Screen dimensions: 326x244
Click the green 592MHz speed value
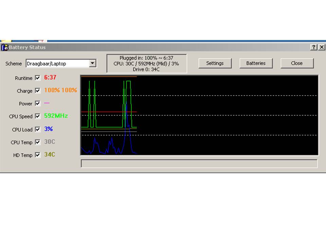pos(56,116)
